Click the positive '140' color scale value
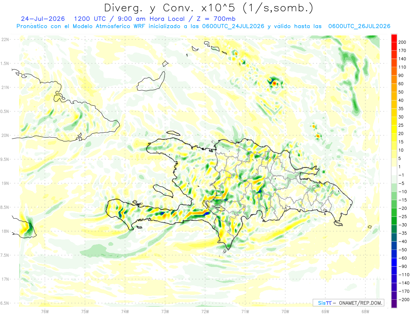410x316 pixels. click(x=402, y=59)
